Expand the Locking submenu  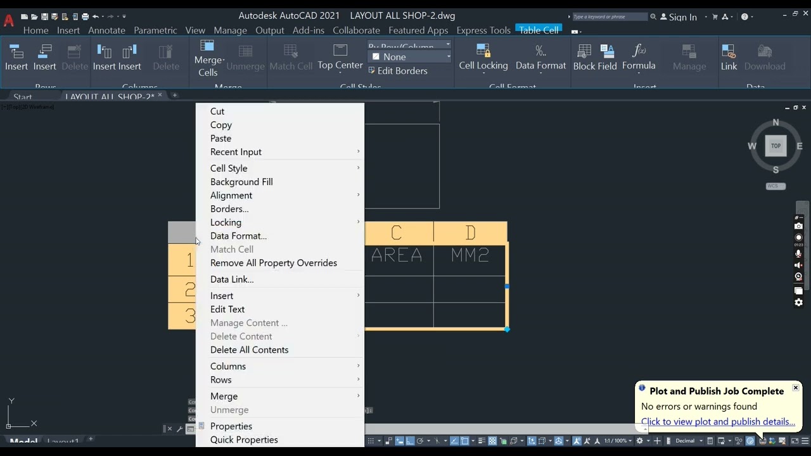[x=280, y=222]
